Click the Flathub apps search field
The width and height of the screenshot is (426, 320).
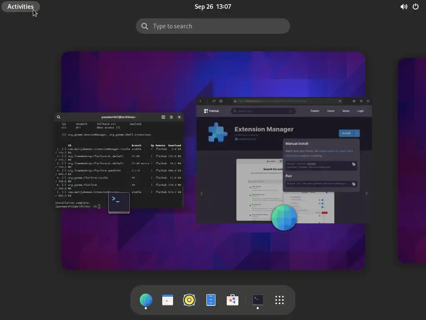coord(263,111)
